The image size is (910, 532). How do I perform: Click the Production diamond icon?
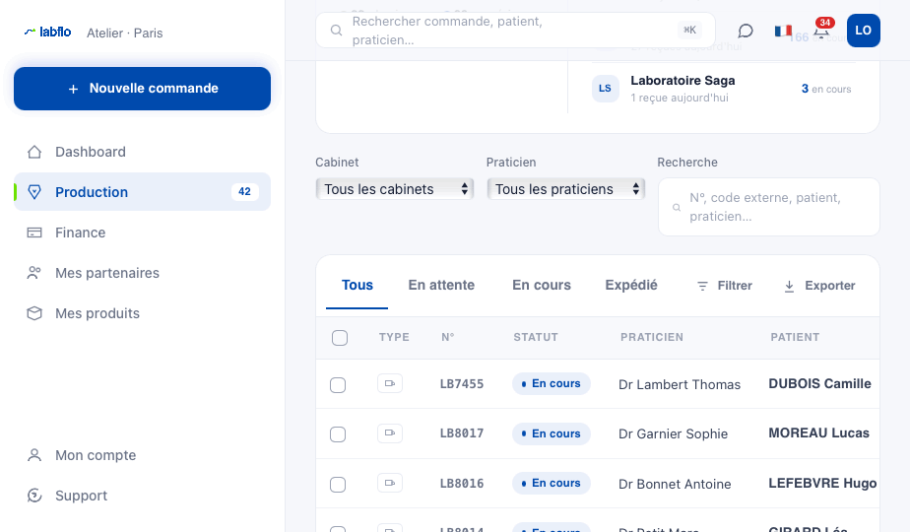(x=34, y=192)
